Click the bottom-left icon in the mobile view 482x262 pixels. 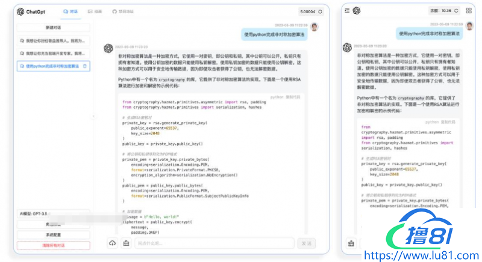click(351, 243)
